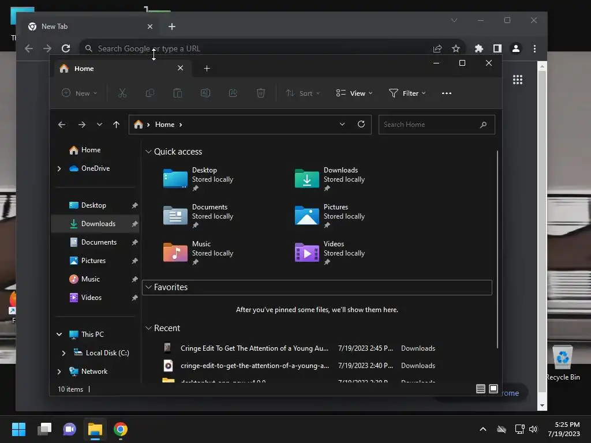This screenshot has height=443, width=591.
Task: Open the Videos folder tile in Quick access
Action: (x=330, y=253)
